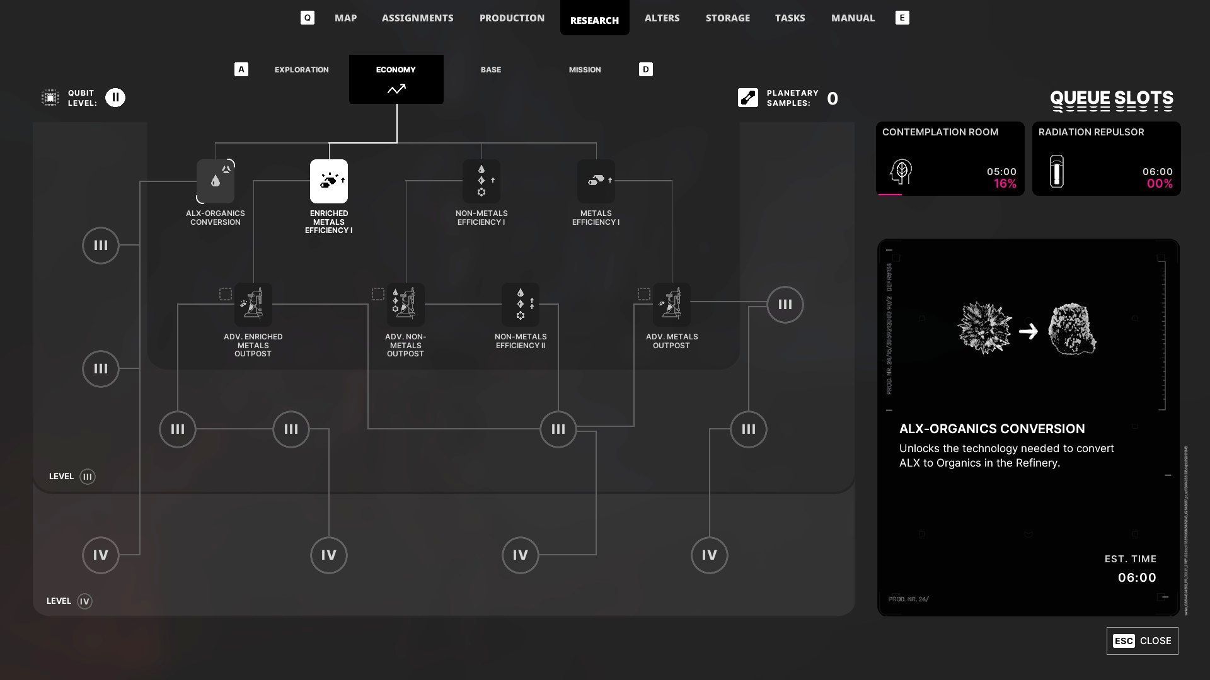Open the Production top menu tab
Screen dimensions: 1210x680
click(512, 18)
